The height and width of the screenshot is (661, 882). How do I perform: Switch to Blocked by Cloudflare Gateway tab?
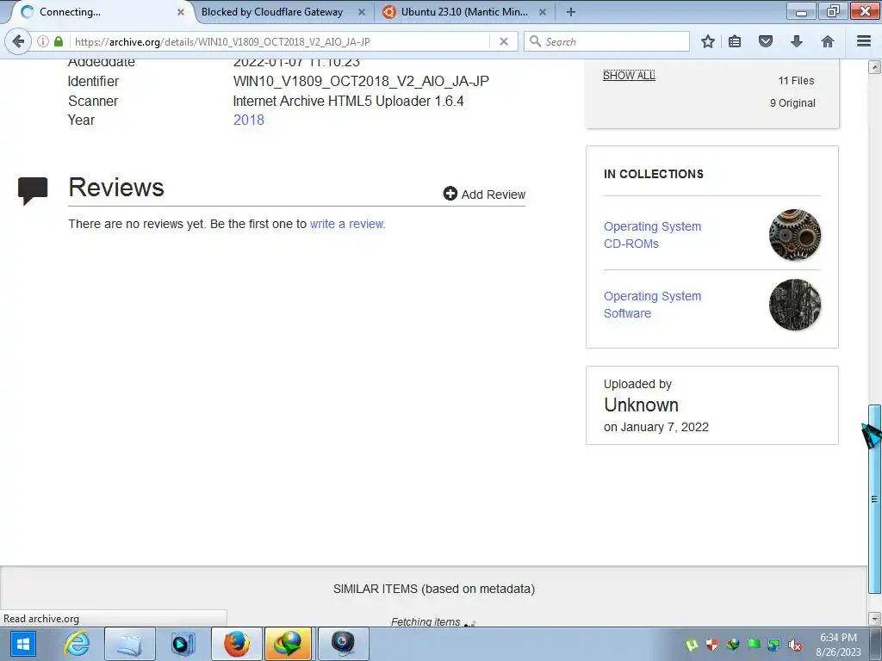272,12
